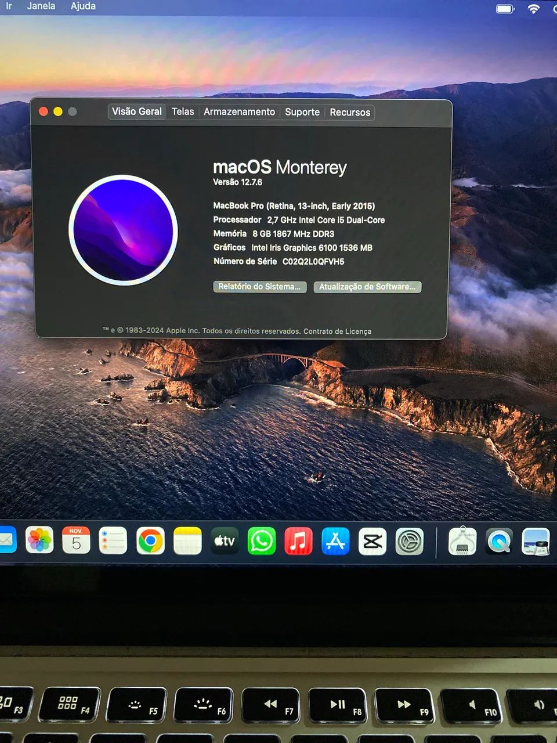Open the Contrato de Licença link
The height and width of the screenshot is (743, 557).
(x=337, y=331)
